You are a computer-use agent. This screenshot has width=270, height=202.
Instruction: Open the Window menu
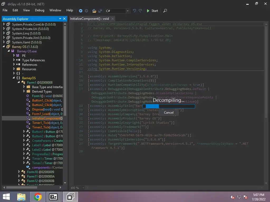(55, 10)
